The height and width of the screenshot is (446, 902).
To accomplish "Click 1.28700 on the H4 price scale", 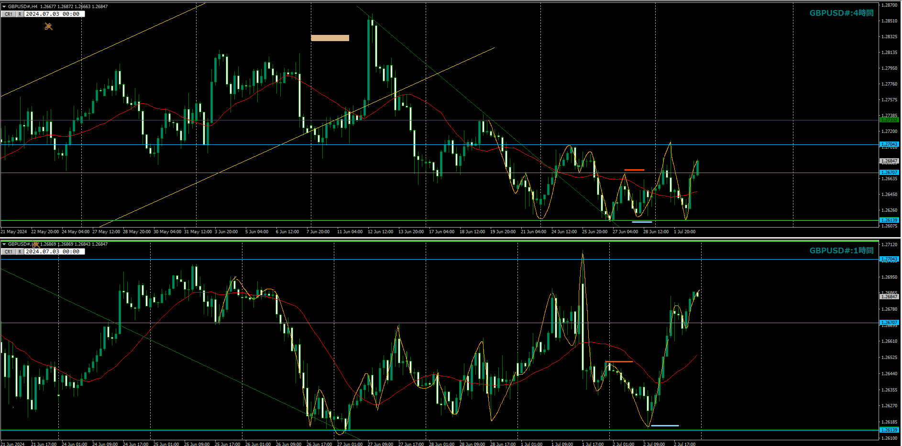I will tap(890, 5).
